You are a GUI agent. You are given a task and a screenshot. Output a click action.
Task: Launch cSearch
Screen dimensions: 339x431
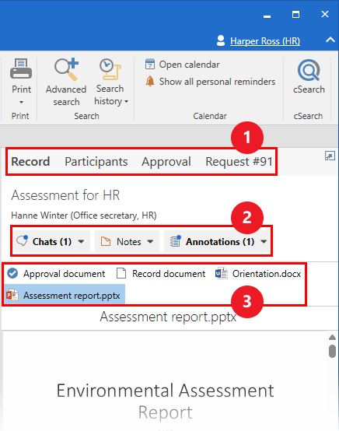pyautogui.click(x=309, y=77)
